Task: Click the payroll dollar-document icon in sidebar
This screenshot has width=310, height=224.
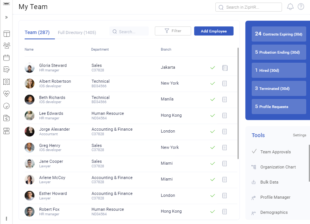Action: point(6,118)
